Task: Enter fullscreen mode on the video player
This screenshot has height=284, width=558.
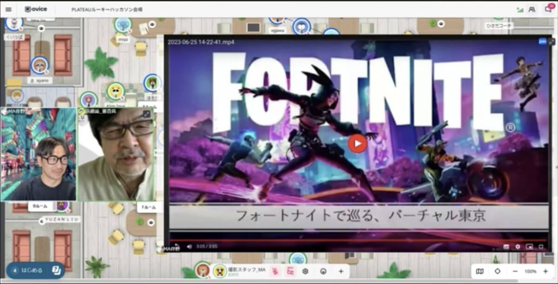Action: click(541, 246)
